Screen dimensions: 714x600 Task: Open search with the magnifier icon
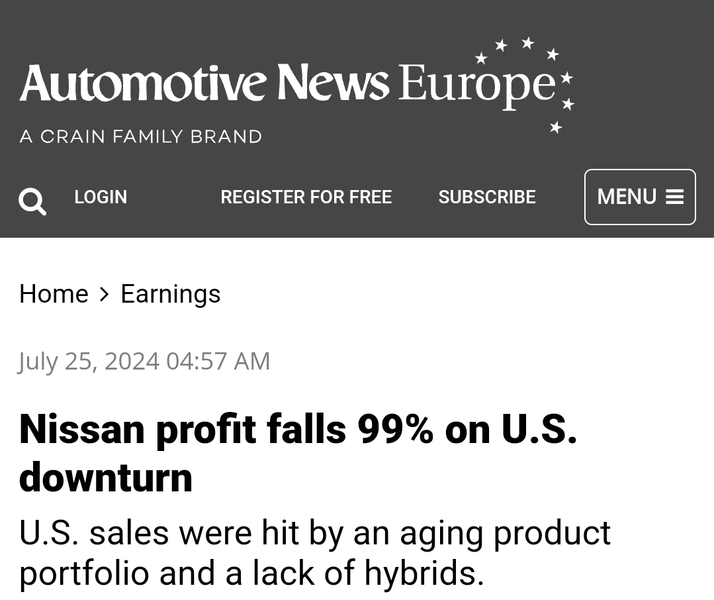32,201
